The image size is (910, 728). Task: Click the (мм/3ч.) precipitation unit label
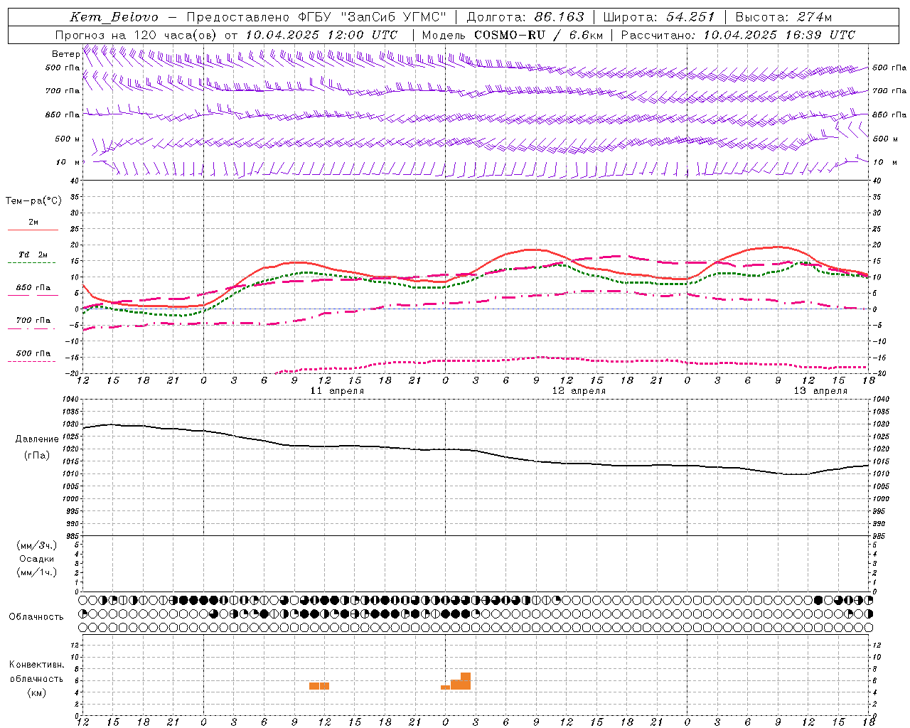(37, 545)
